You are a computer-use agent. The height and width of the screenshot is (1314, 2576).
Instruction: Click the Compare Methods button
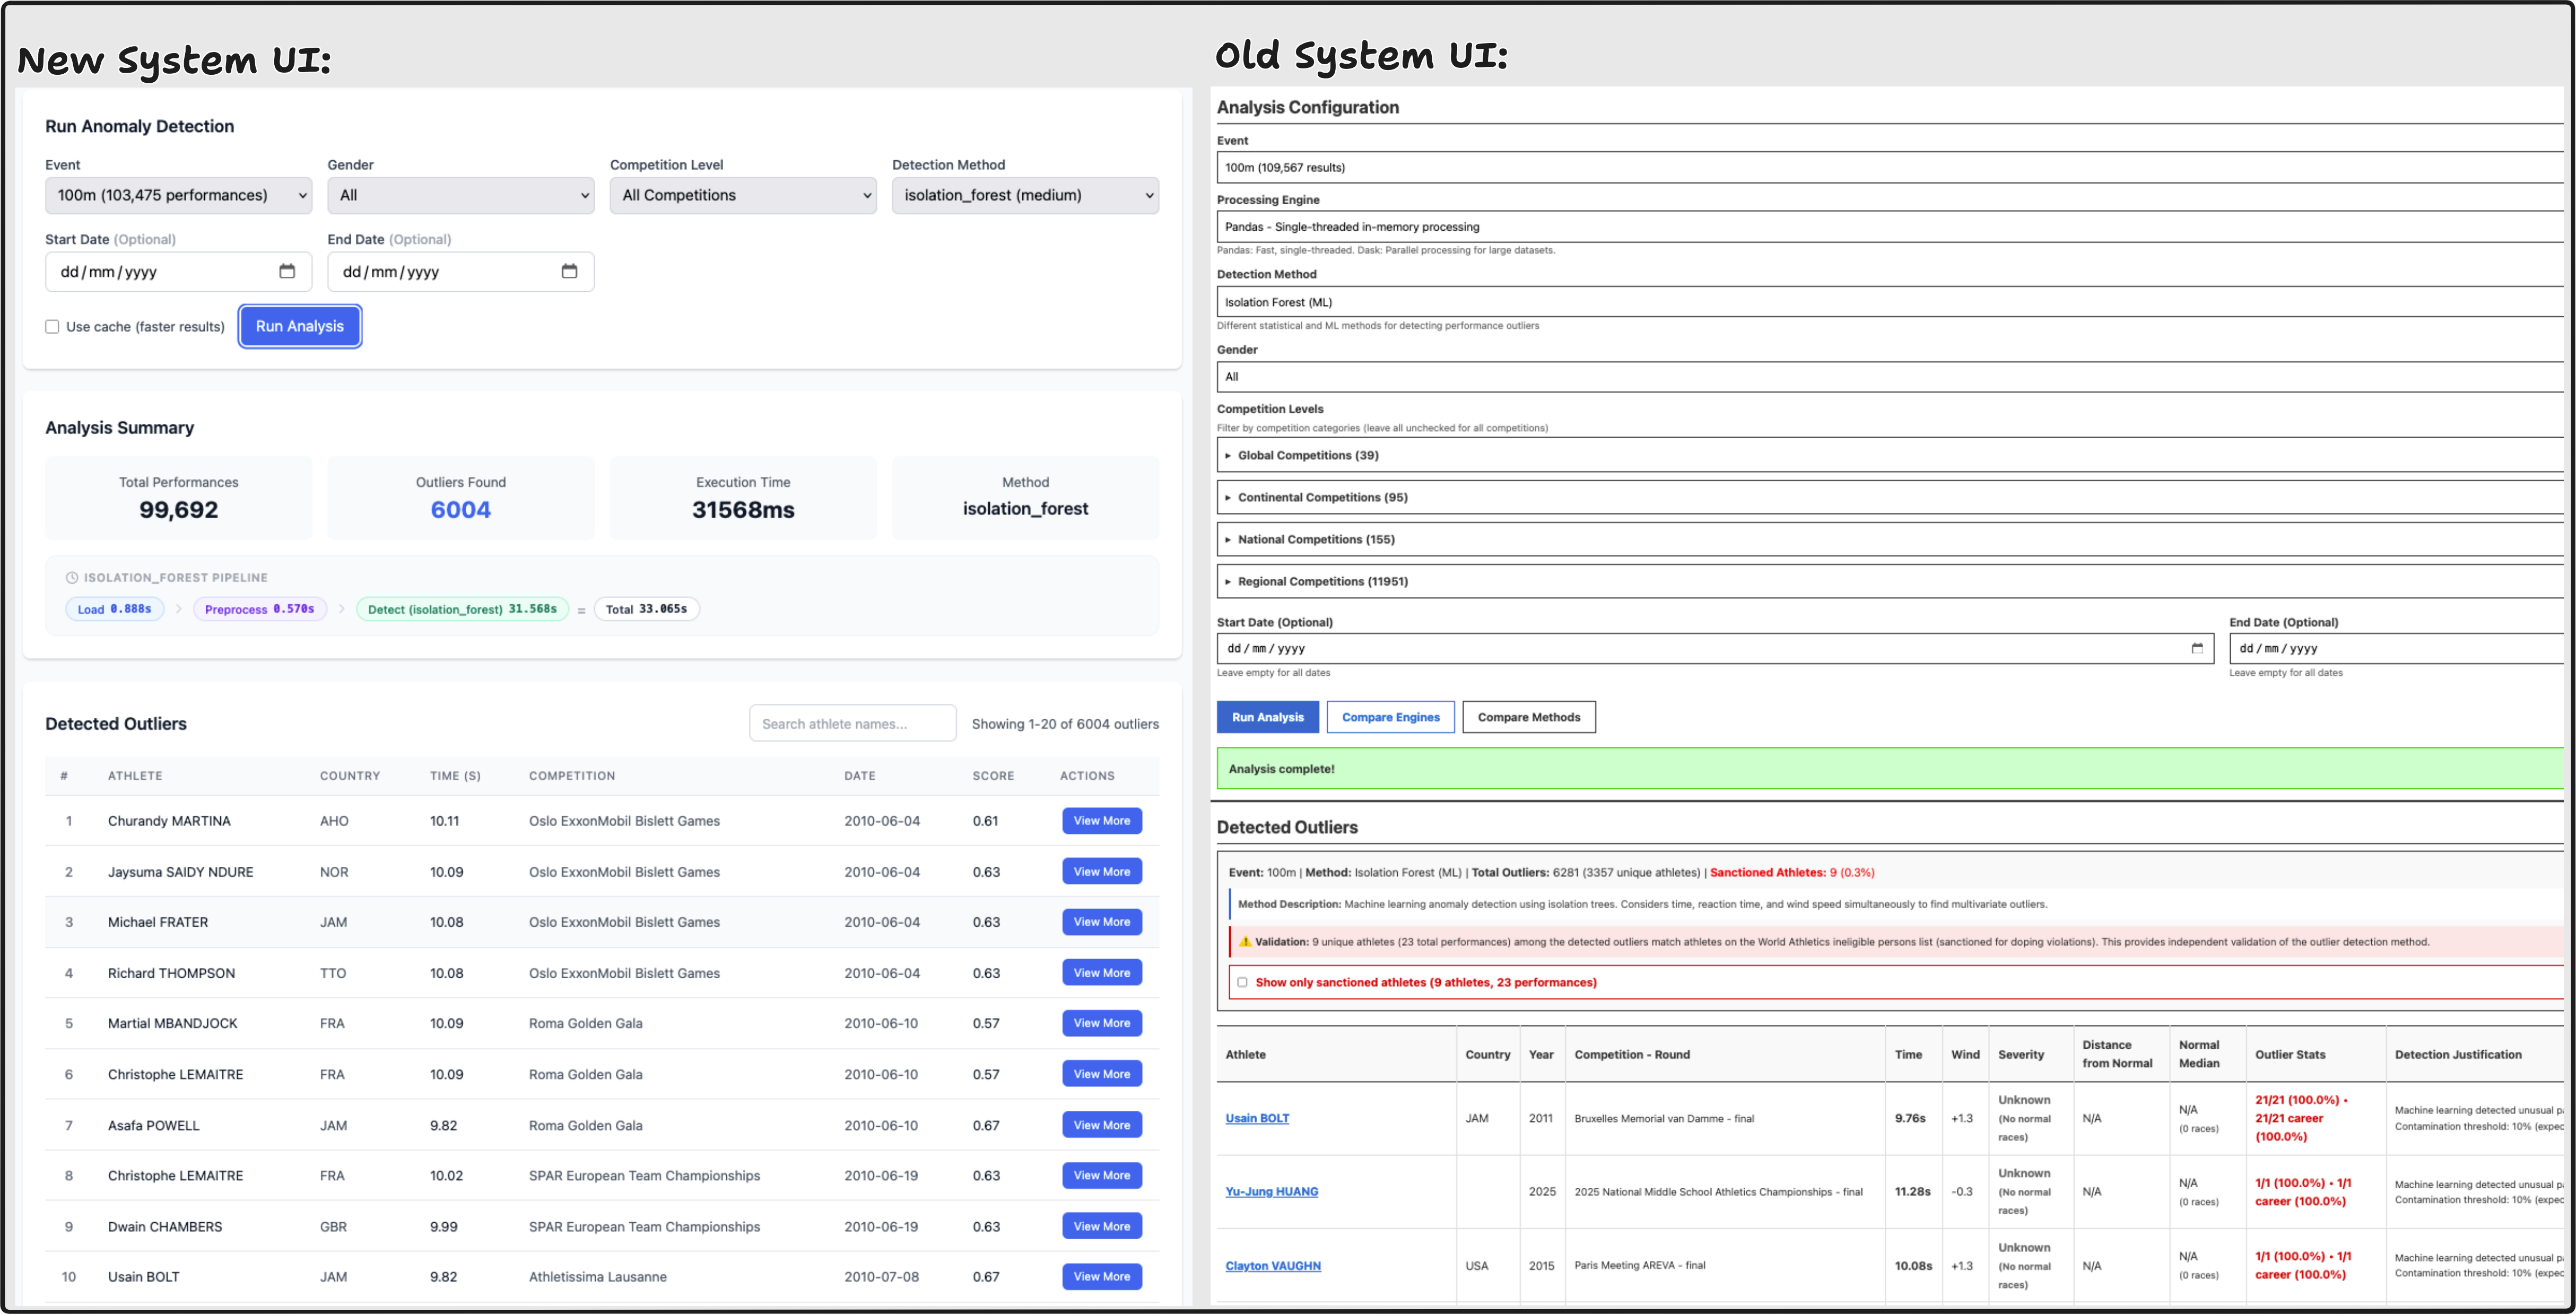1529,717
